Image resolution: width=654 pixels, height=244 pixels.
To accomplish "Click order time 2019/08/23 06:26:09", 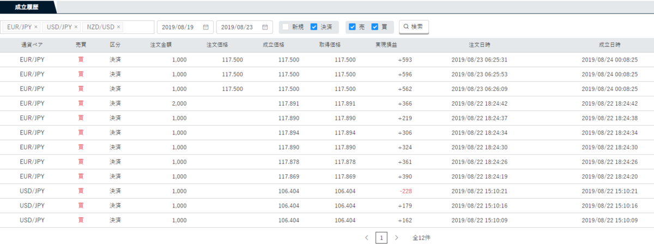I will pos(480,89).
